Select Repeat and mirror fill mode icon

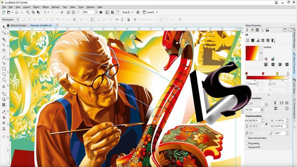[x=281, y=103]
